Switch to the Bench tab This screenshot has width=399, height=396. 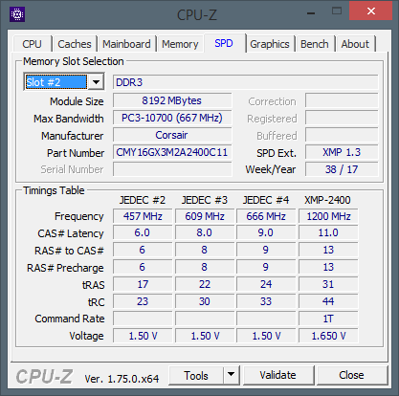tap(315, 44)
